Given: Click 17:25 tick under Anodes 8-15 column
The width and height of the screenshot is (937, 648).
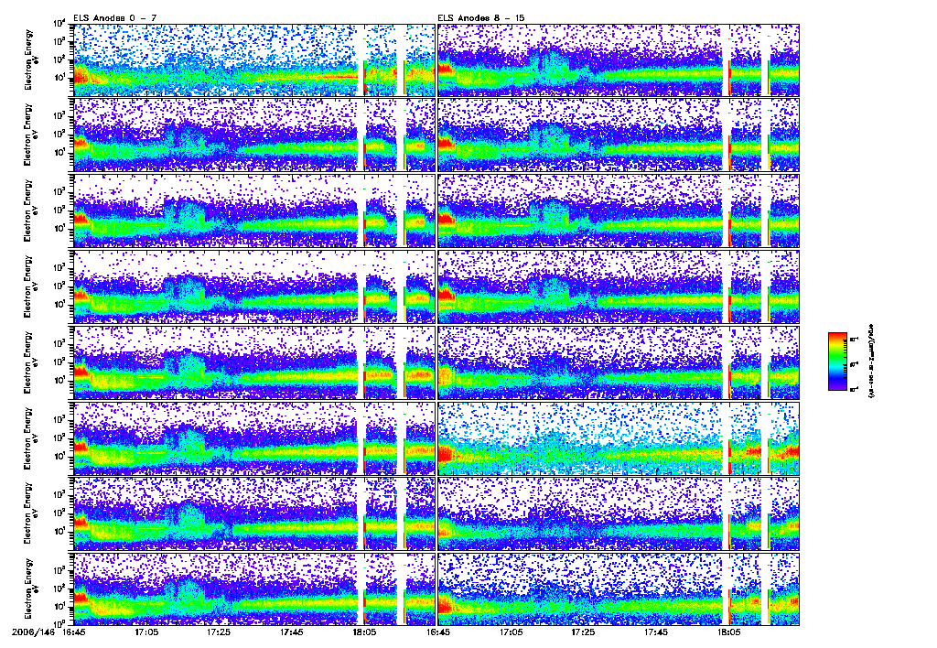Looking at the screenshot, I should pos(583,632).
